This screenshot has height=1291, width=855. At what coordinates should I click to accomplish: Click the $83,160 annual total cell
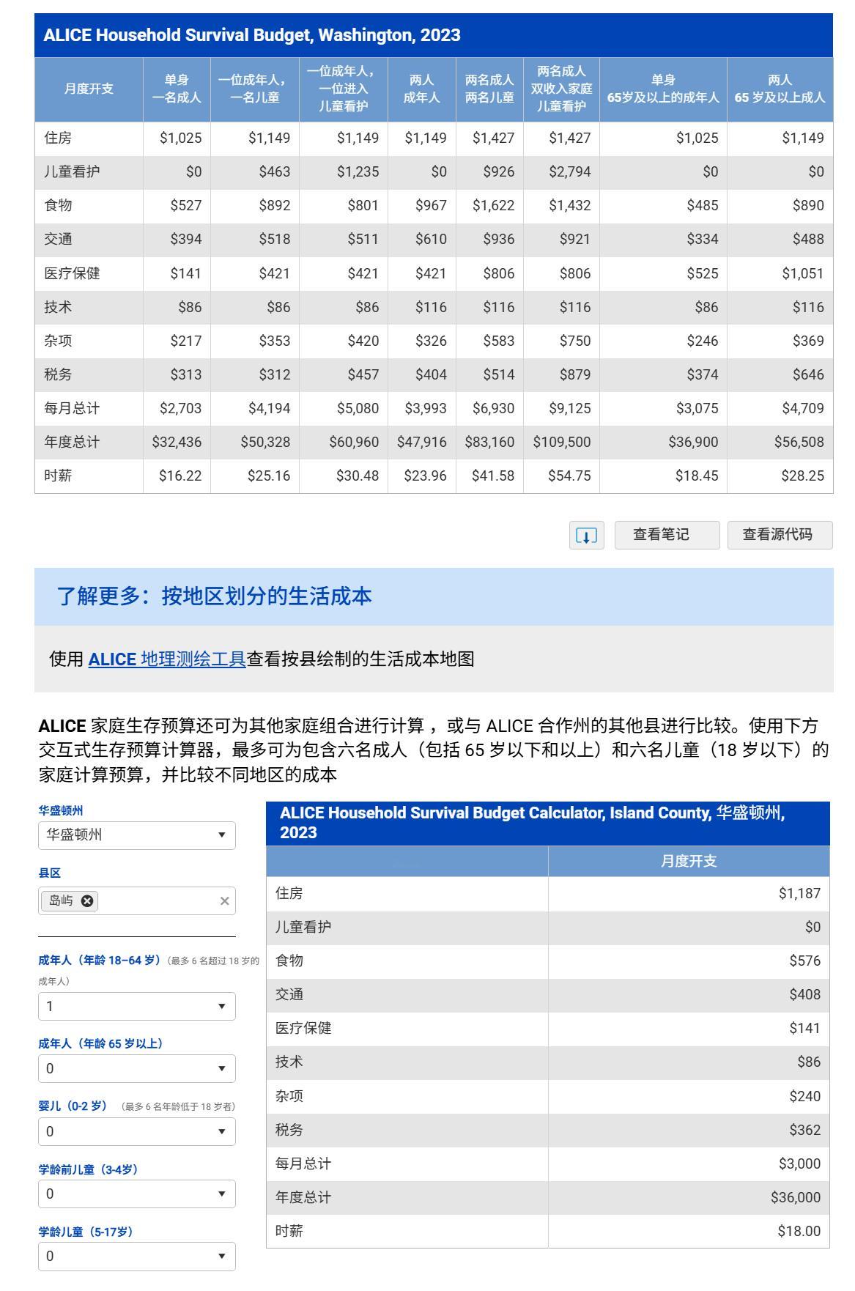[x=489, y=442]
